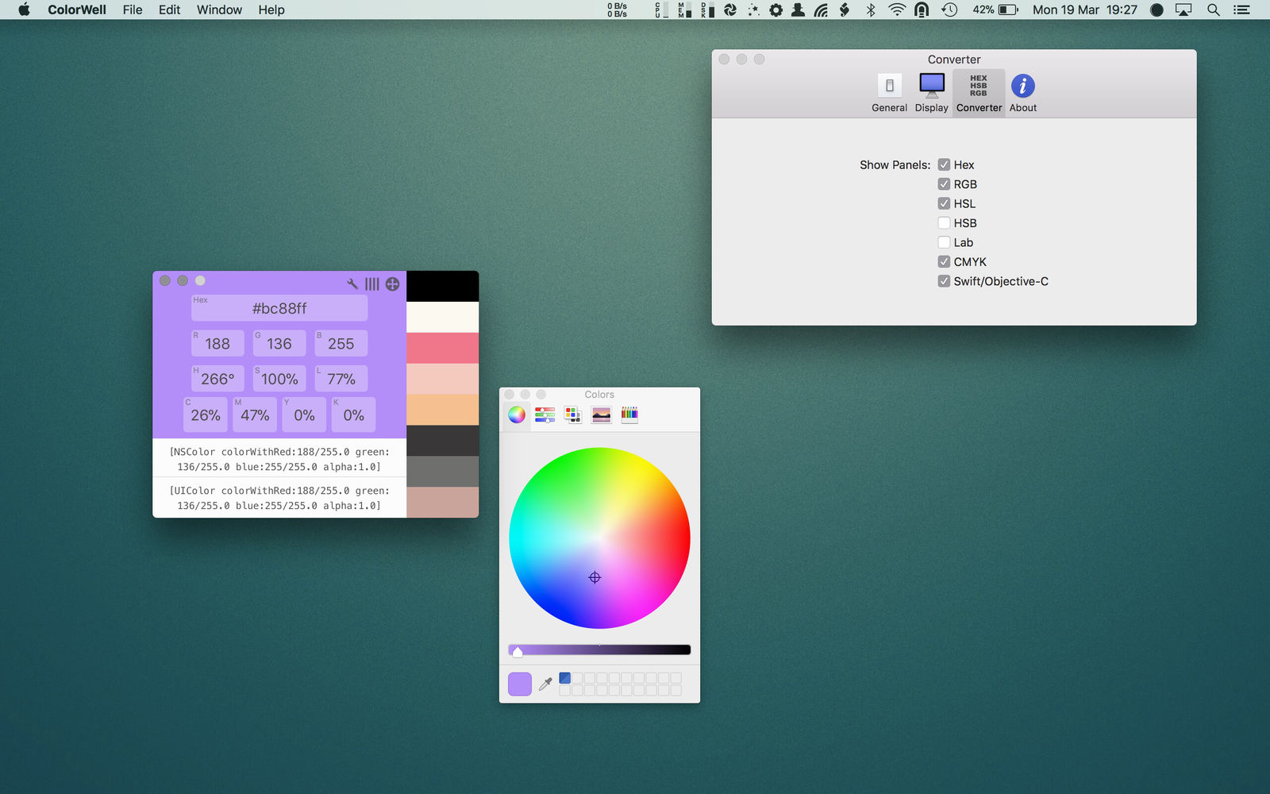Select the peach orange palette swatch
The image size is (1270, 794).
442,410
